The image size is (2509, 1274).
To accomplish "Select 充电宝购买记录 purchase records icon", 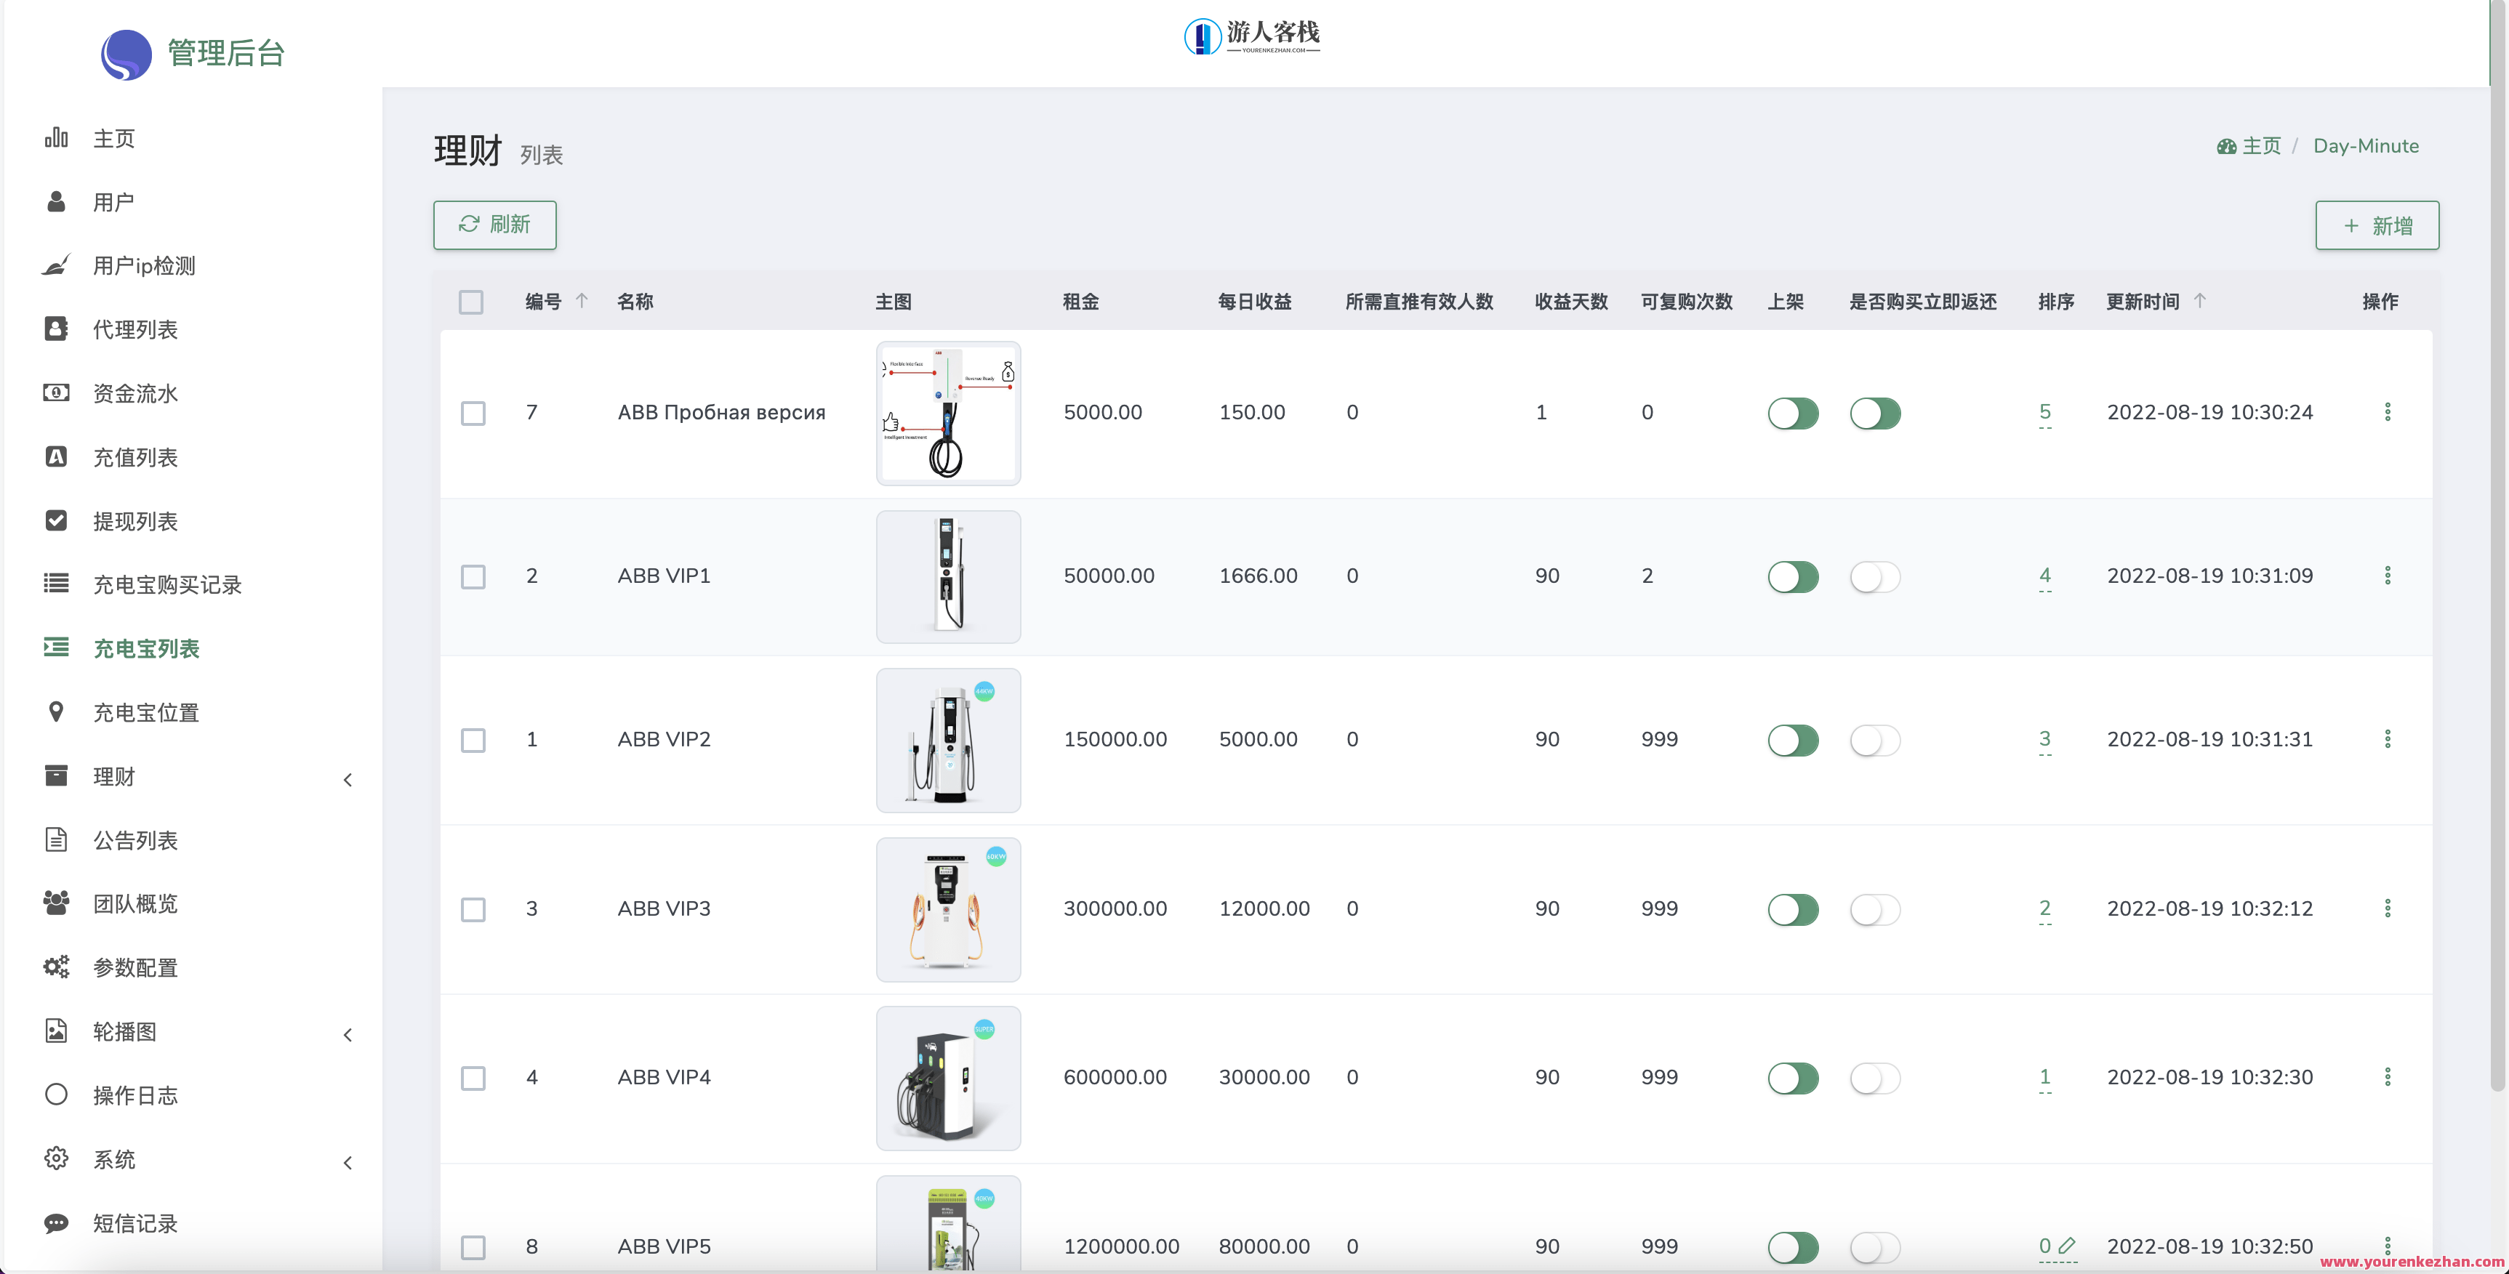I will pyautogui.click(x=55, y=584).
